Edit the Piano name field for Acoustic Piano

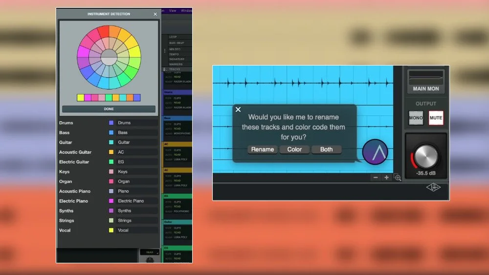point(136,191)
